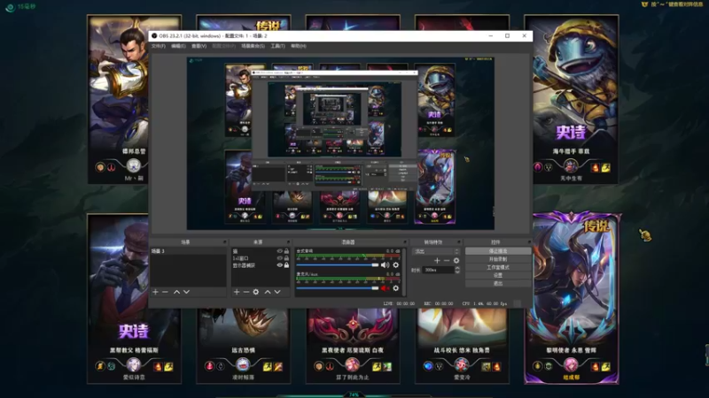The image size is (709, 398).
Task: Pop out the 场景 dock panel
Action: (x=224, y=242)
